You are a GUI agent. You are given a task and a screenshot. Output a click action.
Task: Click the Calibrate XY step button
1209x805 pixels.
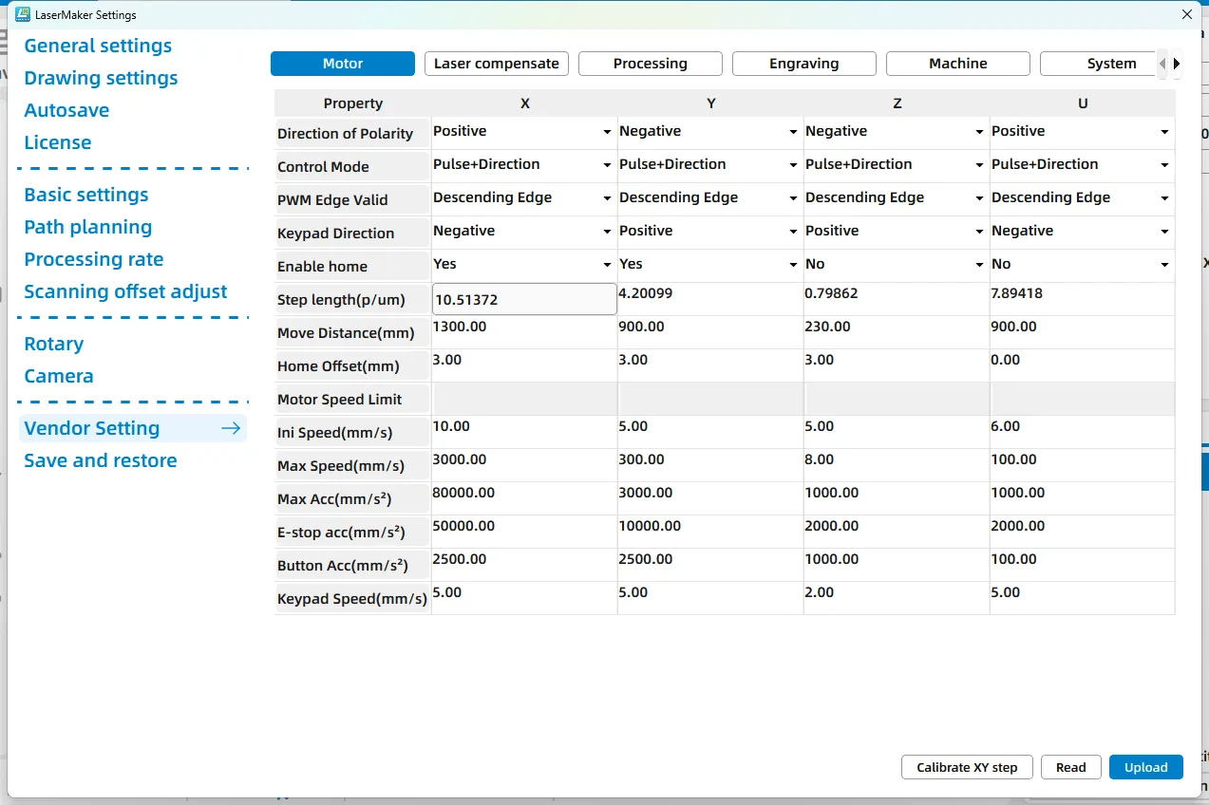click(966, 767)
